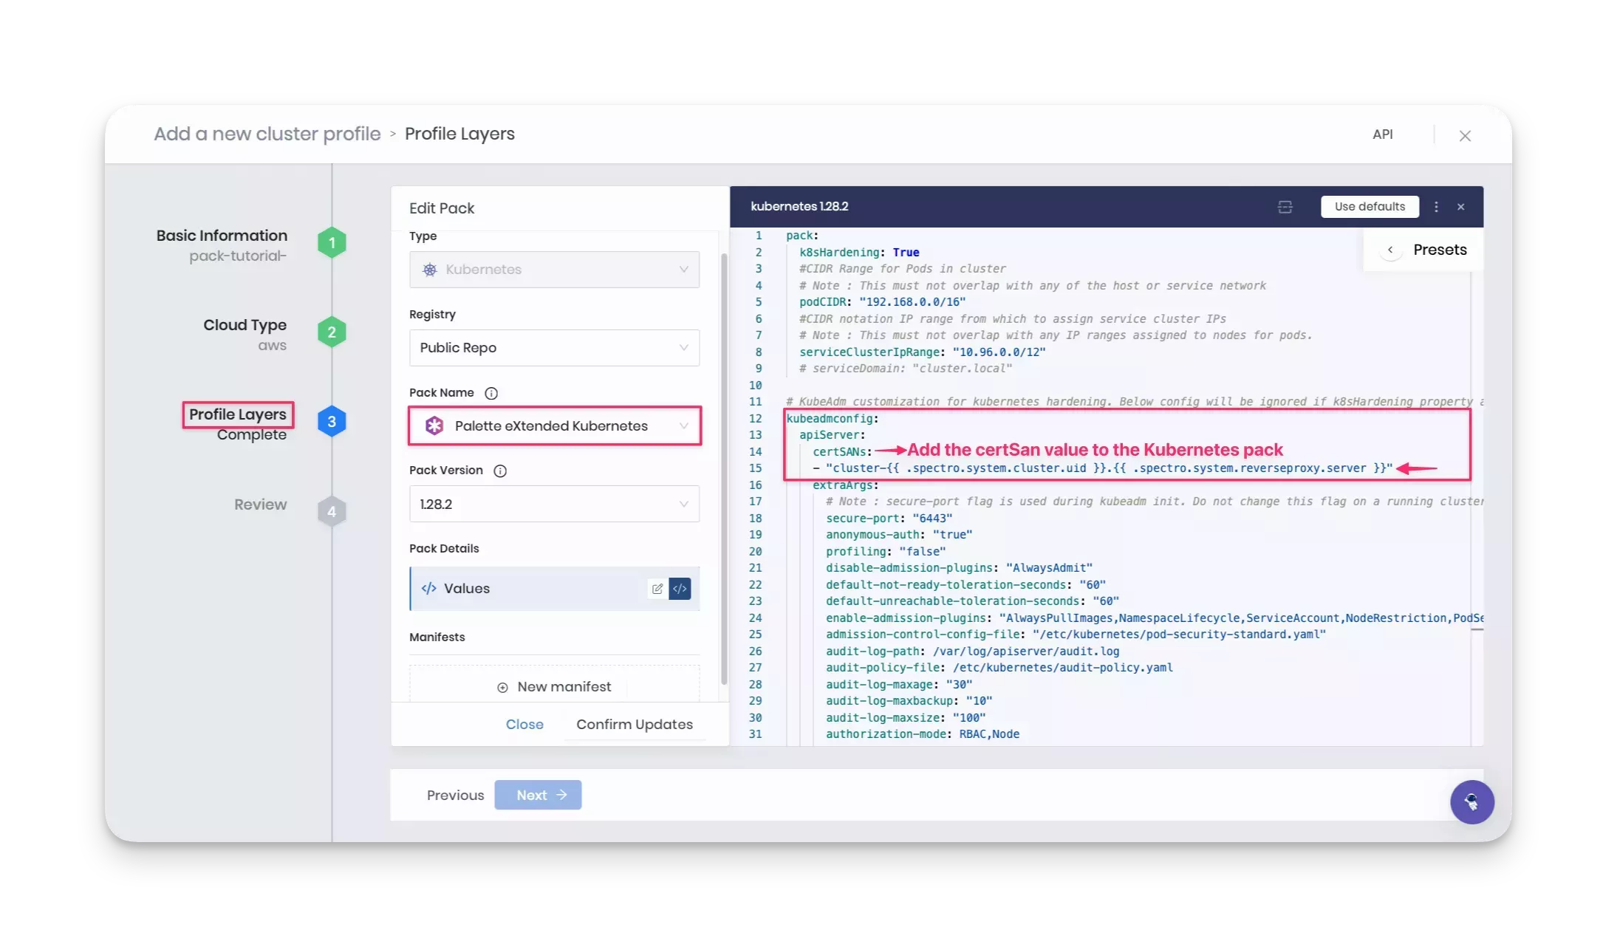Click the API link in header
1617x947 pixels.
coord(1382,134)
